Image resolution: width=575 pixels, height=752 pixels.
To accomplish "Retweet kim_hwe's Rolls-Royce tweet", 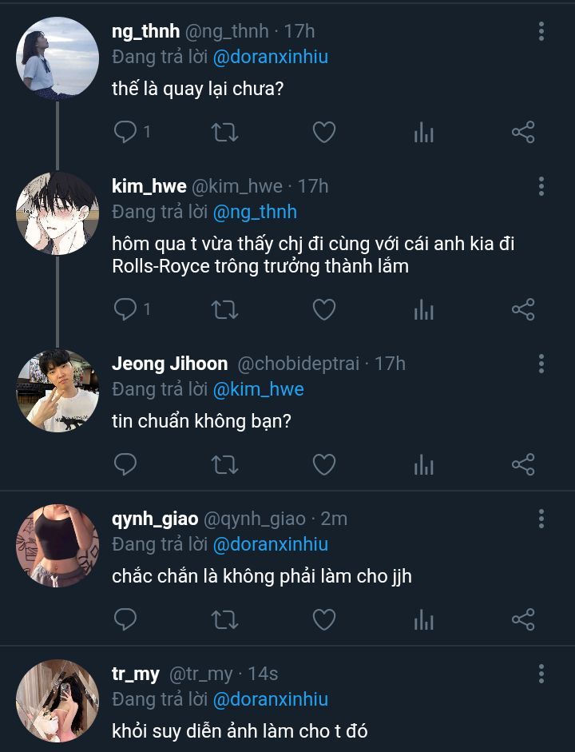I will click(x=224, y=309).
